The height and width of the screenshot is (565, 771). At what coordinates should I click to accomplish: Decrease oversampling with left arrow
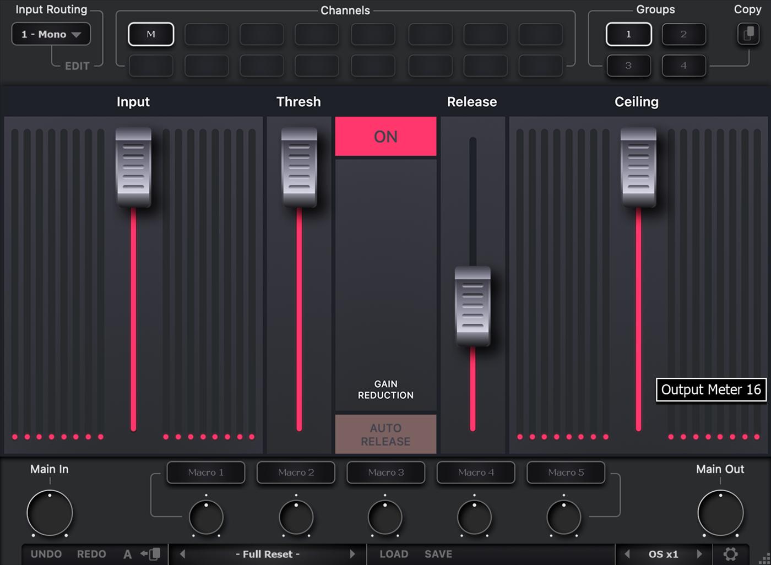[x=627, y=554]
